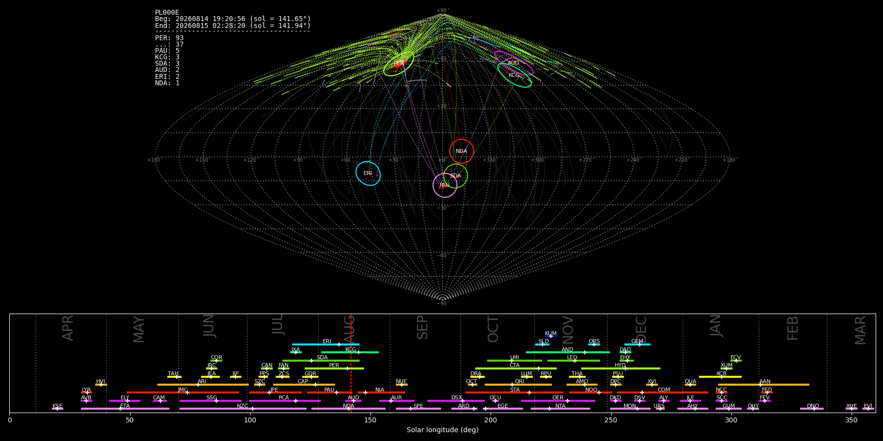
Task: Click the ORI shower activity bar
Action: (518, 385)
